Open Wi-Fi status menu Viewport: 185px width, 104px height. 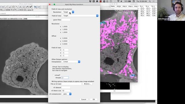point(118,1)
